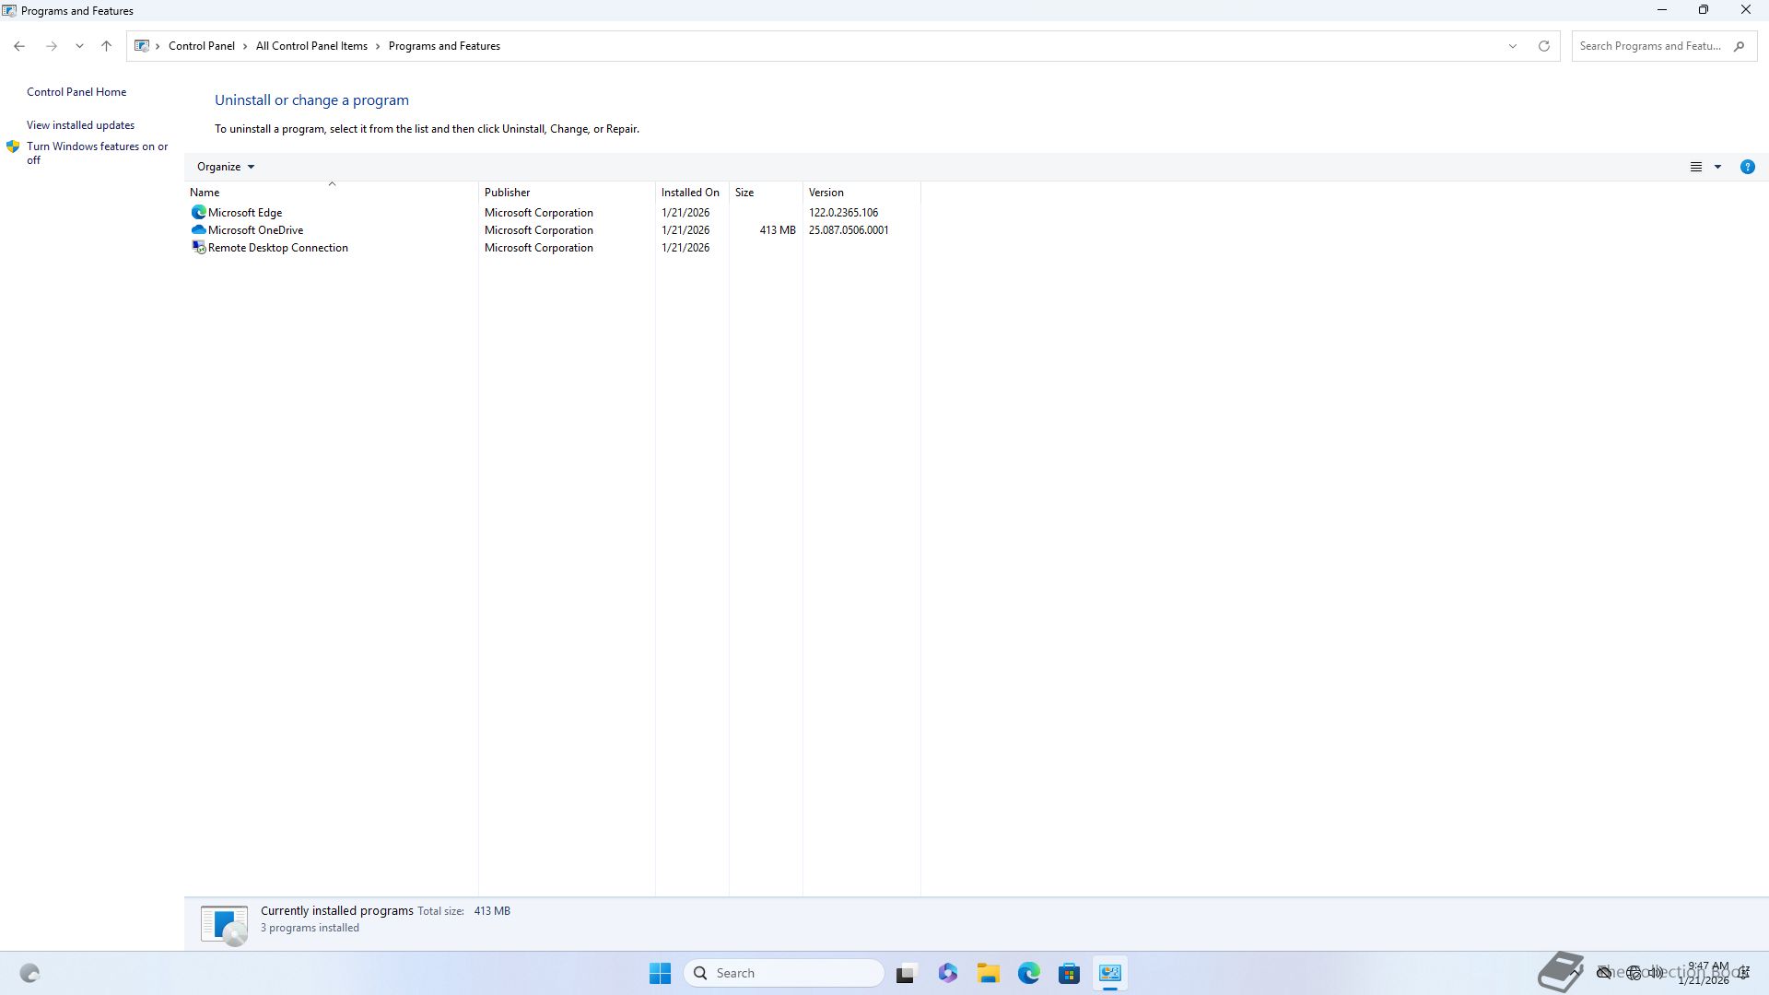Sort list by Installed On column

coord(690,193)
